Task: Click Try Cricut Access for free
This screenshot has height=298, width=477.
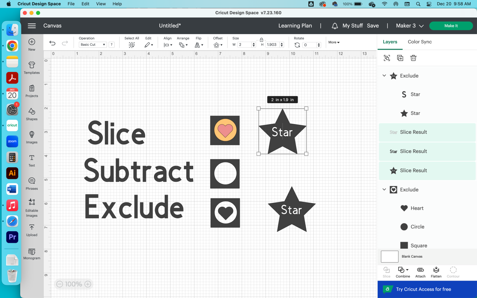Action: pyautogui.click(x=427, y=289)
